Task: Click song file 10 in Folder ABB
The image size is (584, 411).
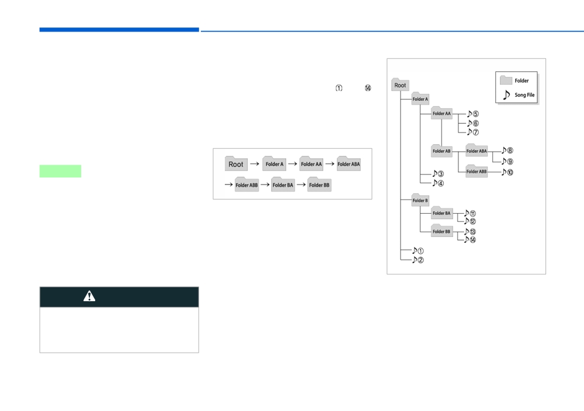Action: click(x=507, y=172)
